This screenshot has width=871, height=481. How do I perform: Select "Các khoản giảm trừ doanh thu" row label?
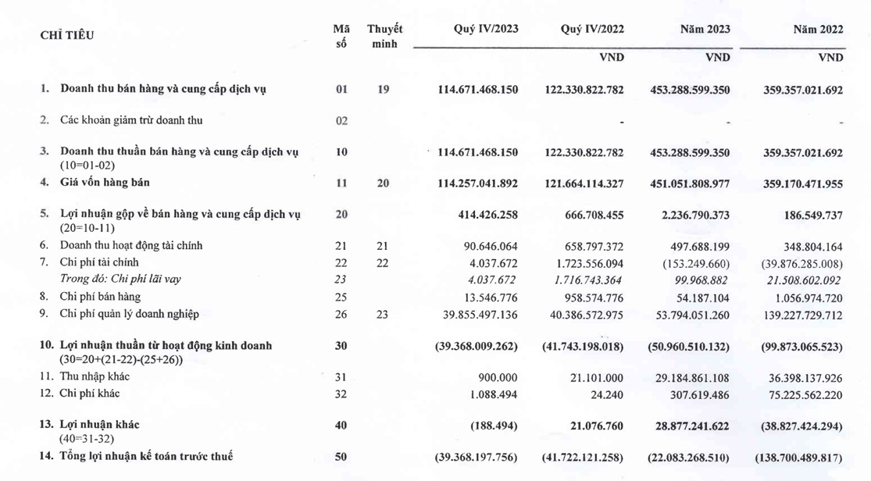tap(131, 120)
